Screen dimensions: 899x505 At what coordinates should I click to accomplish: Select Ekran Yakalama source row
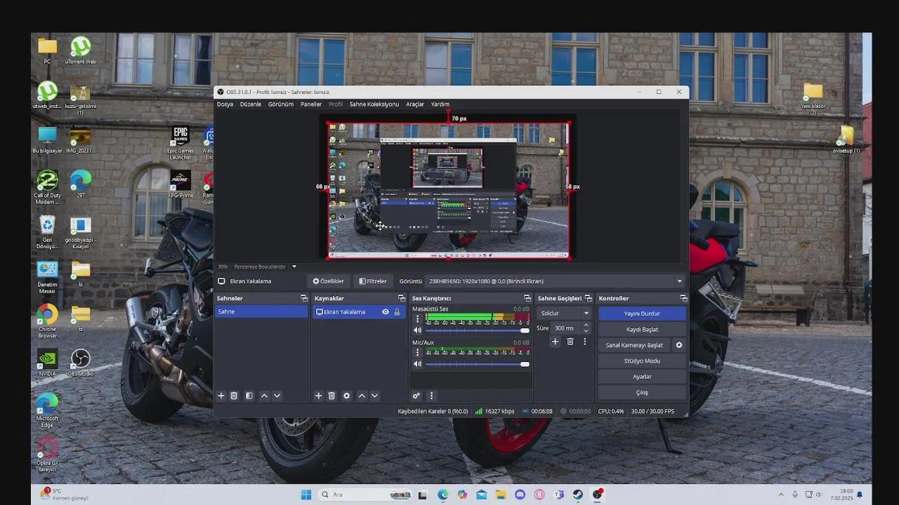(359, 311)
